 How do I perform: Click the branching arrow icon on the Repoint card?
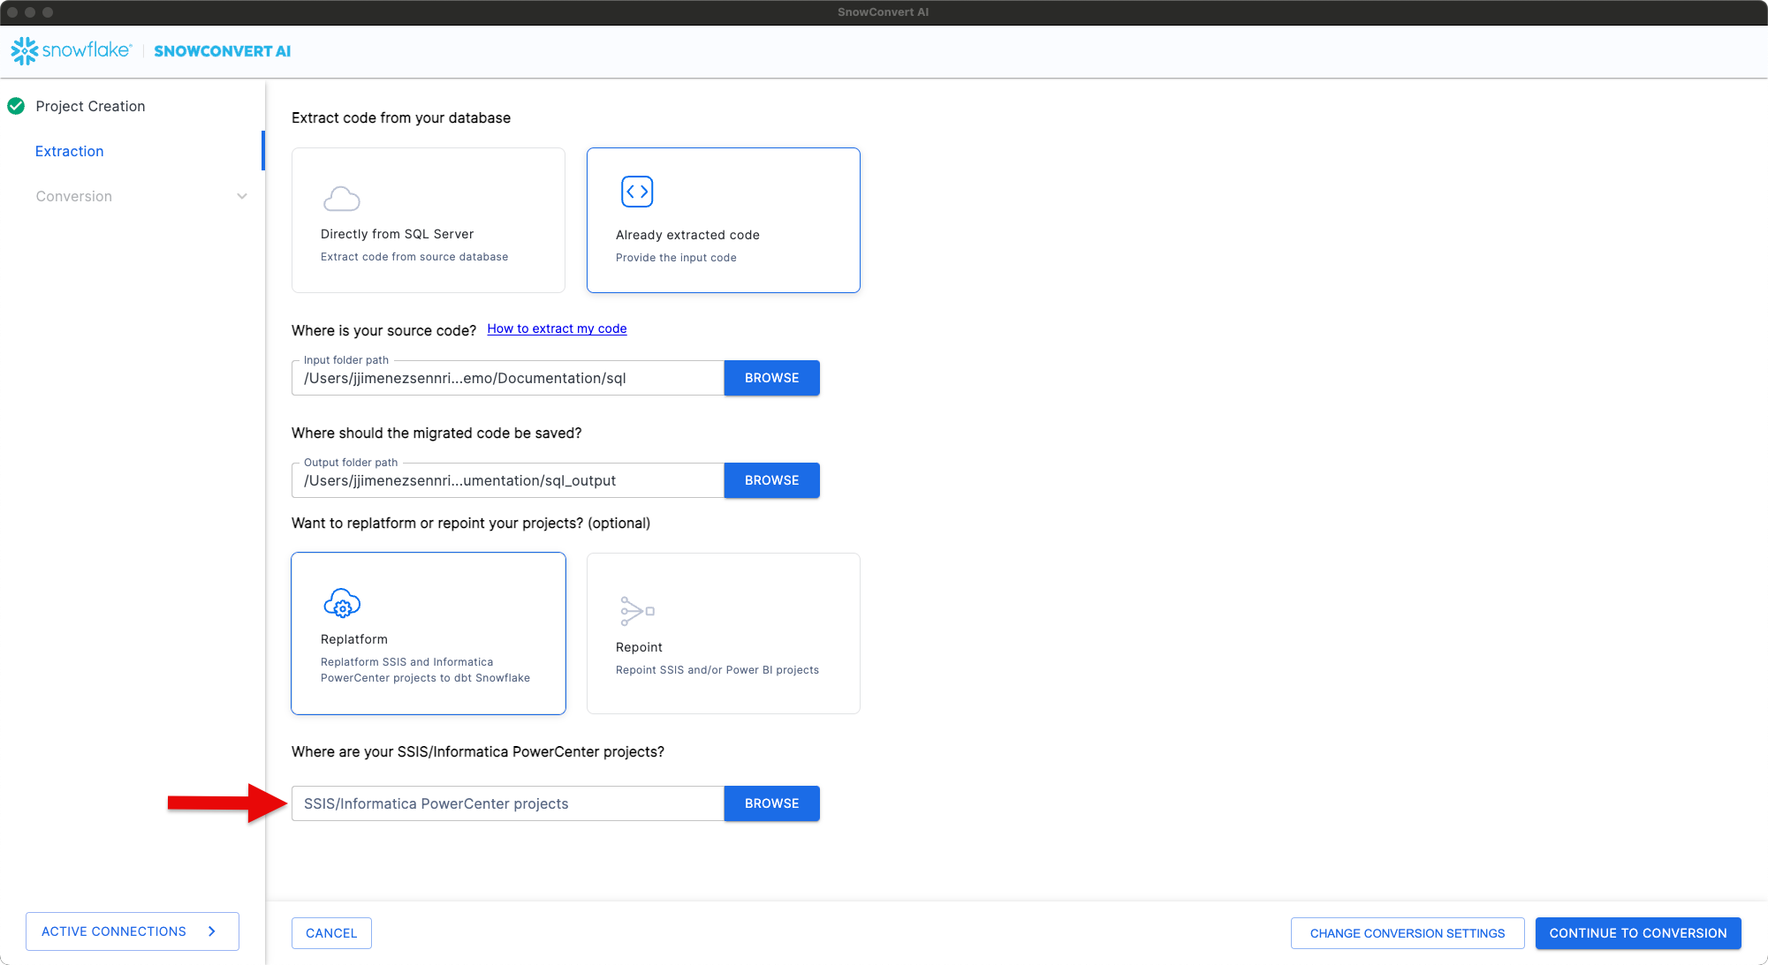tap(637, 610)
